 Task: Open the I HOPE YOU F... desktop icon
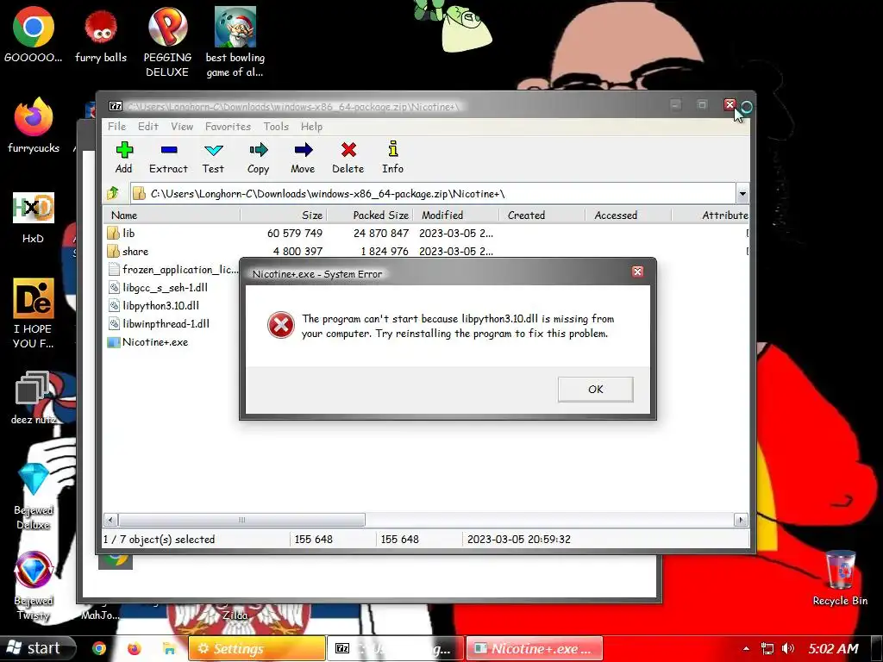[x=34, y=313]
